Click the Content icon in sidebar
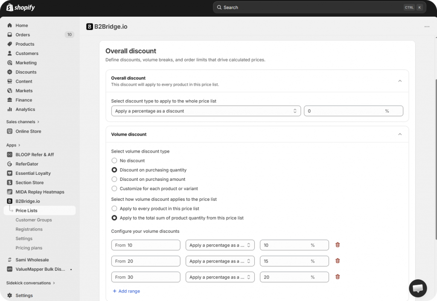The image size is (437, 301). point(10,81)
